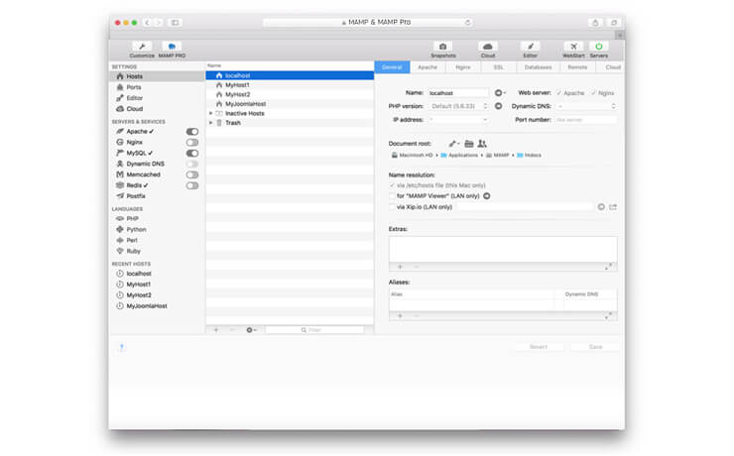
Task: Switch to the Remote tab
Action: (577, 66)
